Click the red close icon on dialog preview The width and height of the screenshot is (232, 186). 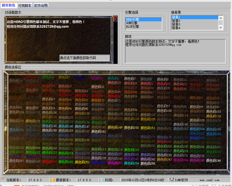pyautogui.click(x=115, y=19)
